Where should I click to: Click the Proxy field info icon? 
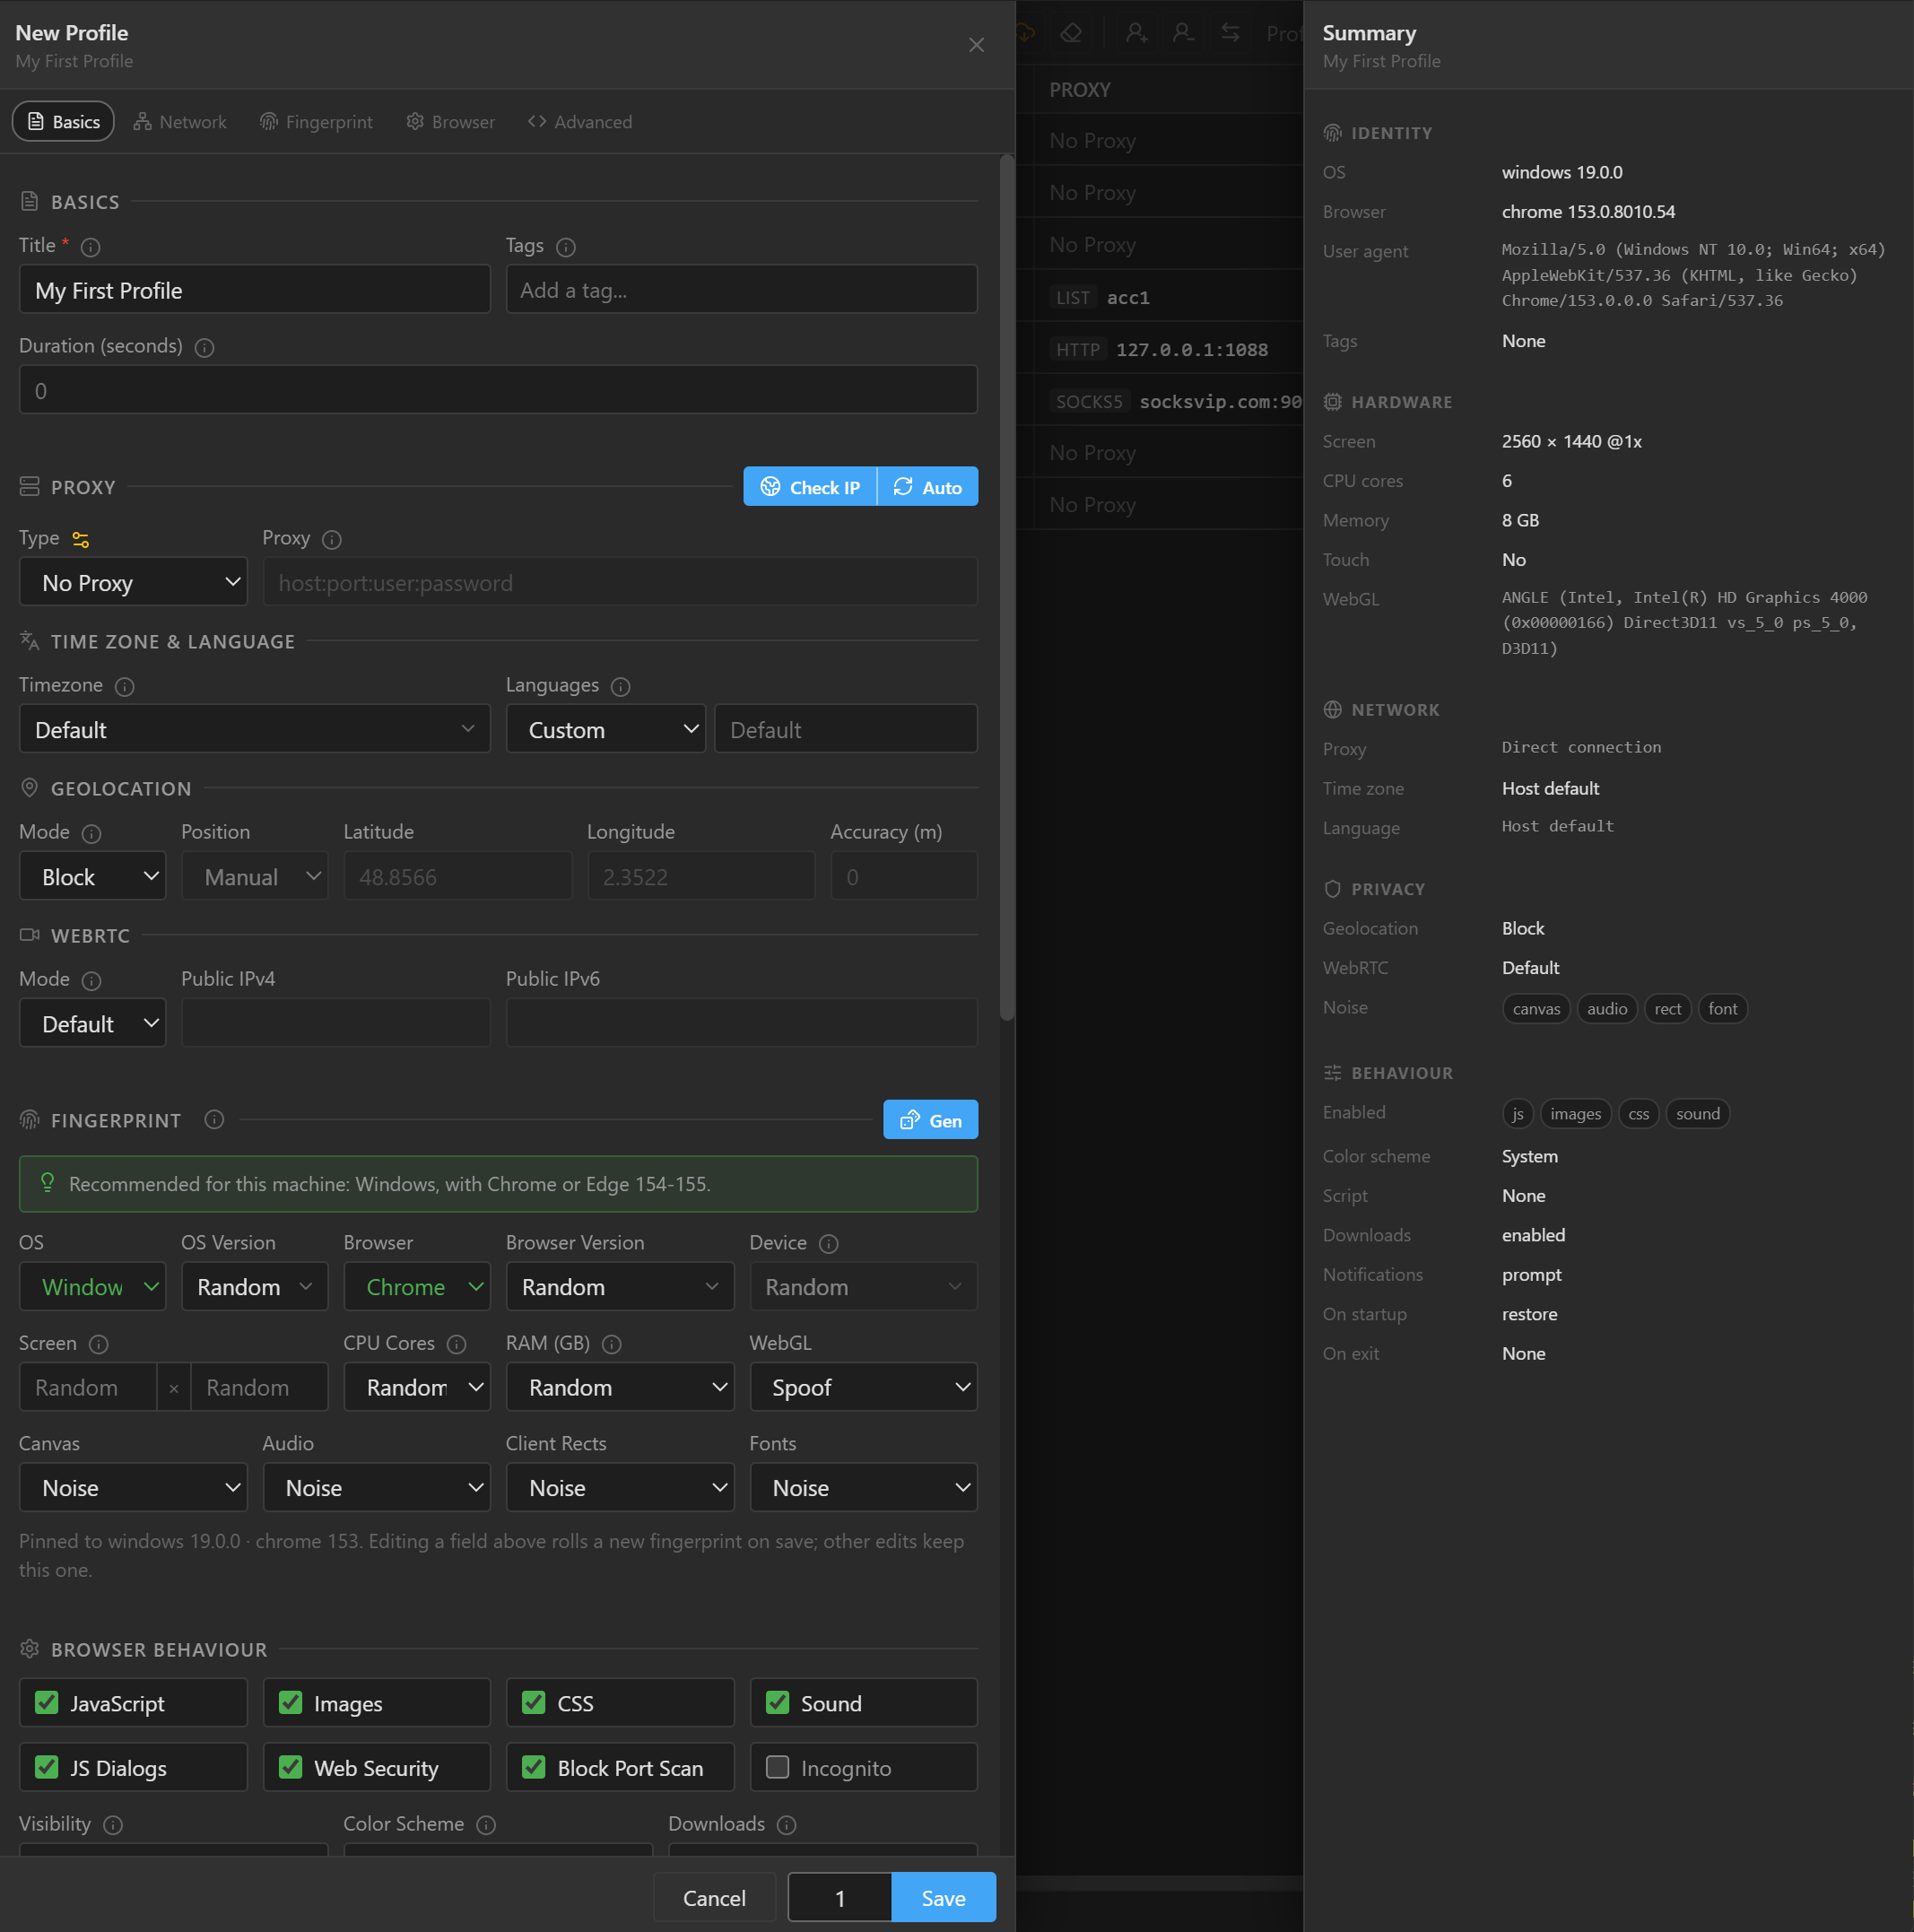(332, 539)
